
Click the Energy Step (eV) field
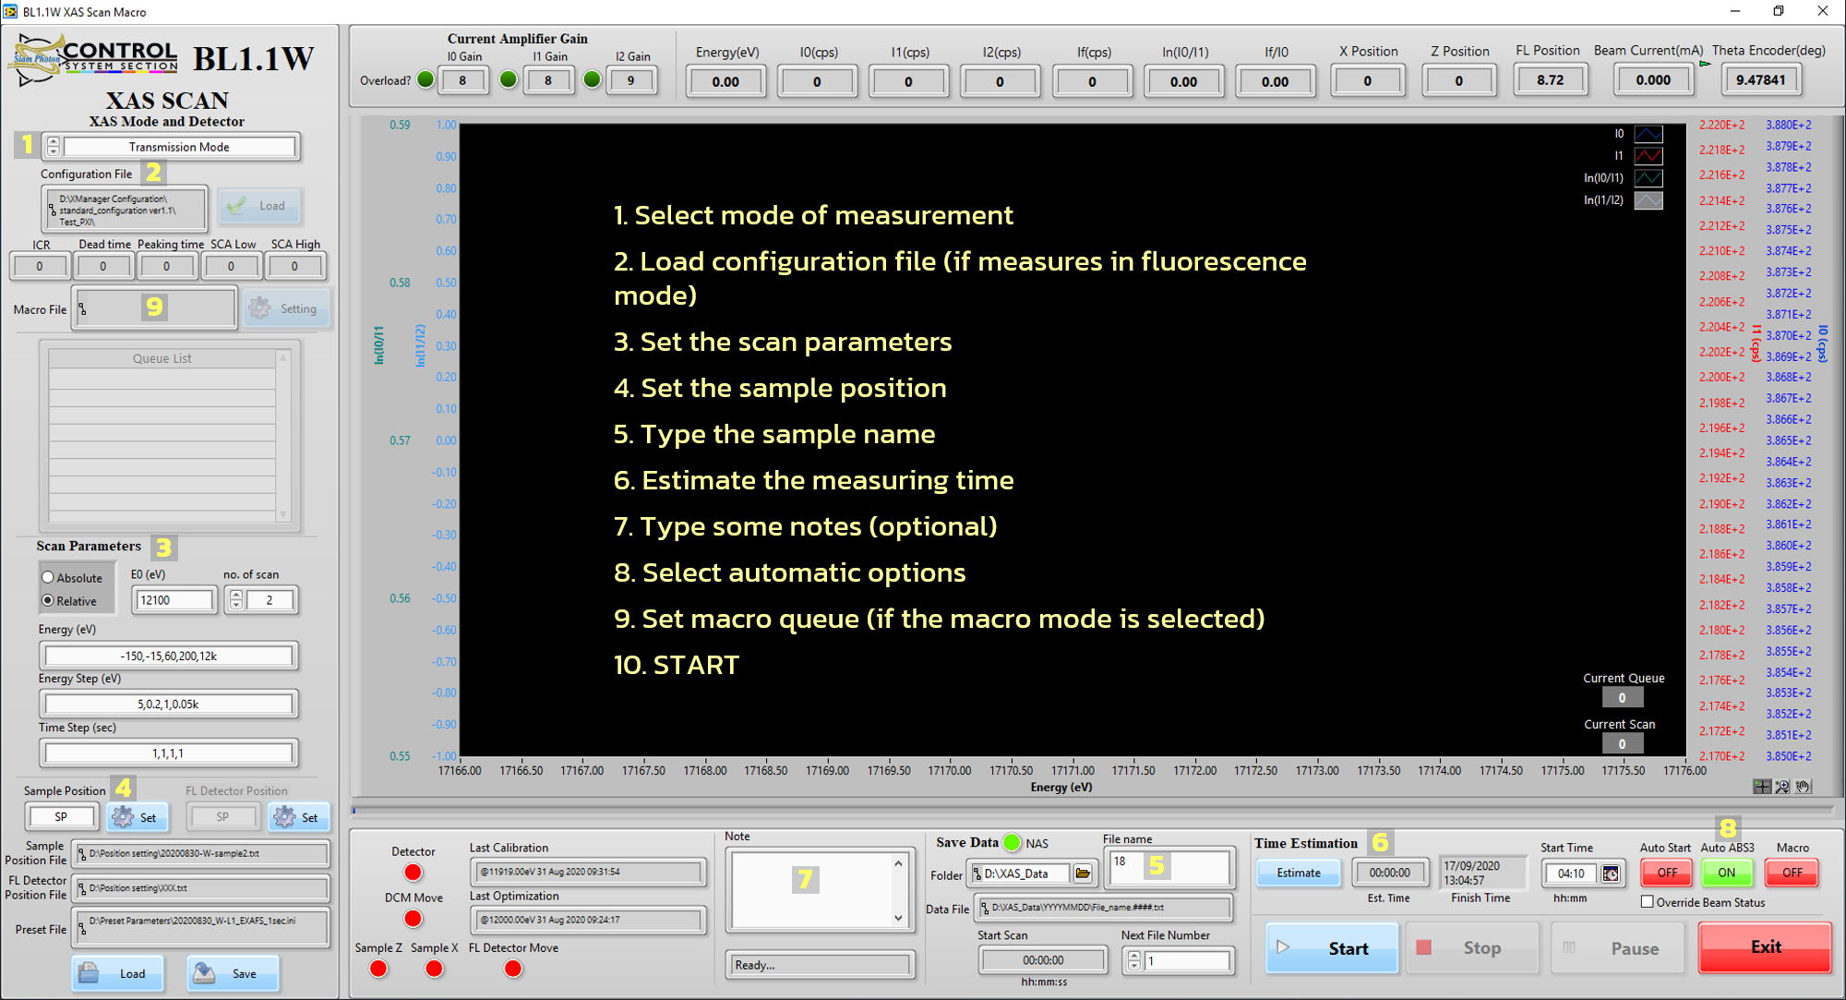click(x=169, y=704)
